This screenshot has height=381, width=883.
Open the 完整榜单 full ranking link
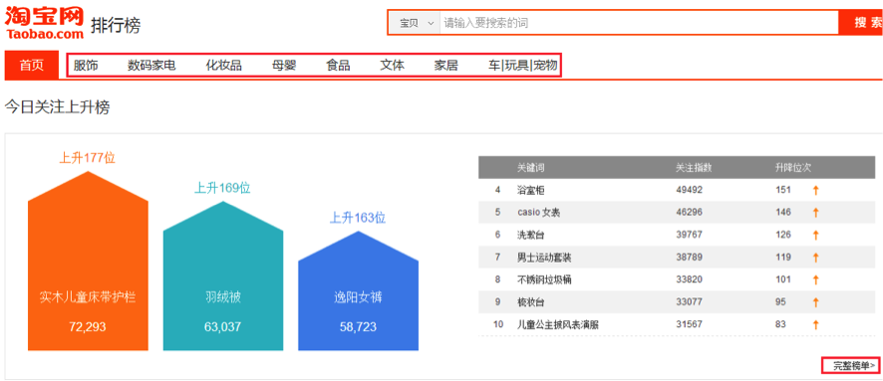pos(850,366)
